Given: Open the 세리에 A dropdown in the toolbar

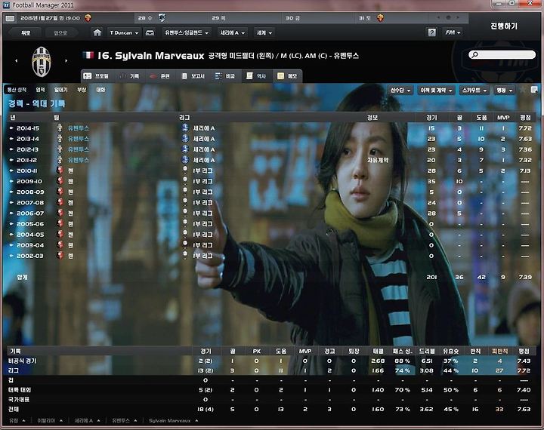Looking at the screenshot, I should [232, 32].
